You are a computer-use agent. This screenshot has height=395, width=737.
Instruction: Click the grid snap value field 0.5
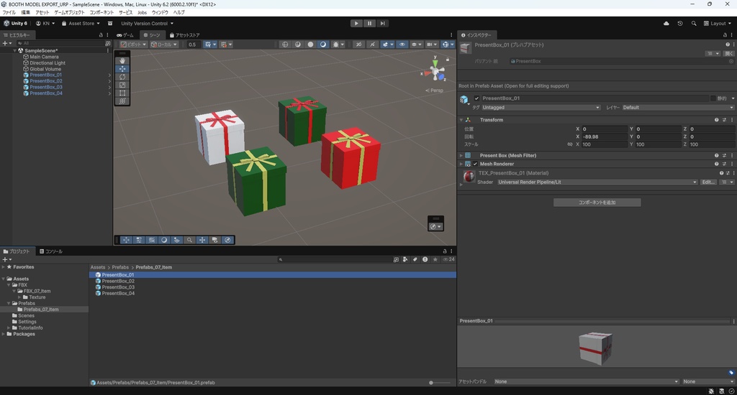coord(193,45)
